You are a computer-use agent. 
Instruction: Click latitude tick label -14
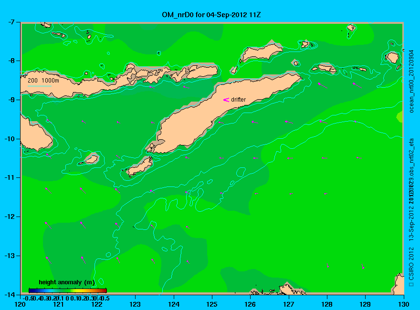tap(10, 295)
